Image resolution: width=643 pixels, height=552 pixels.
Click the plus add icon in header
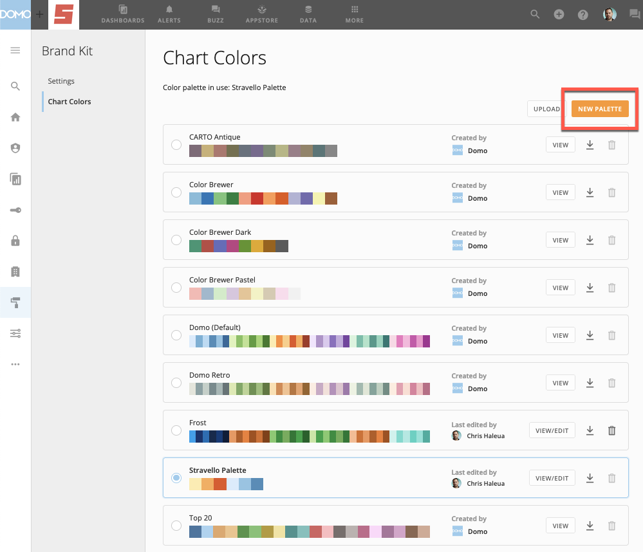[x=559, y=14]
